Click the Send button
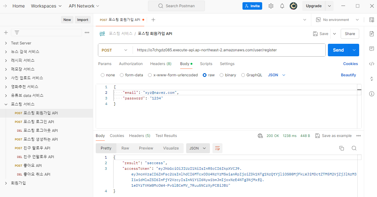 pyautogui.click(x=339, y=50)
